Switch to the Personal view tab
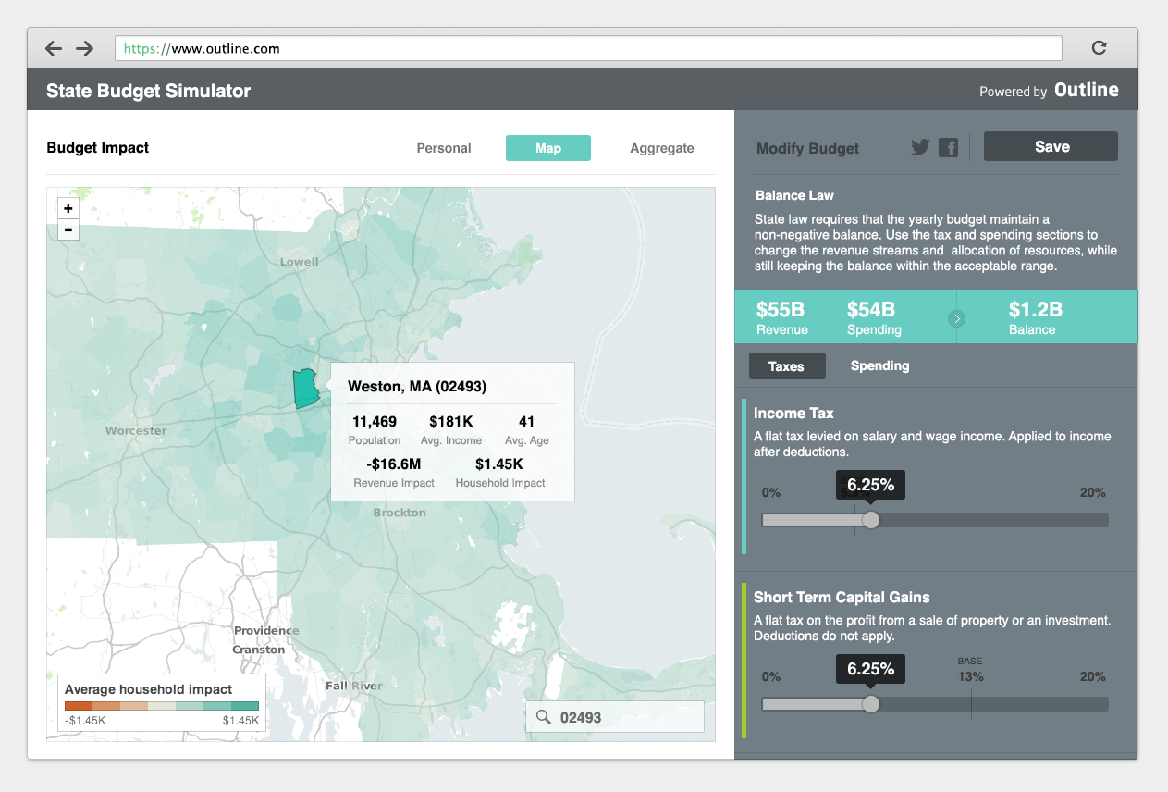 pyautogui.click(x=444, y=148)
